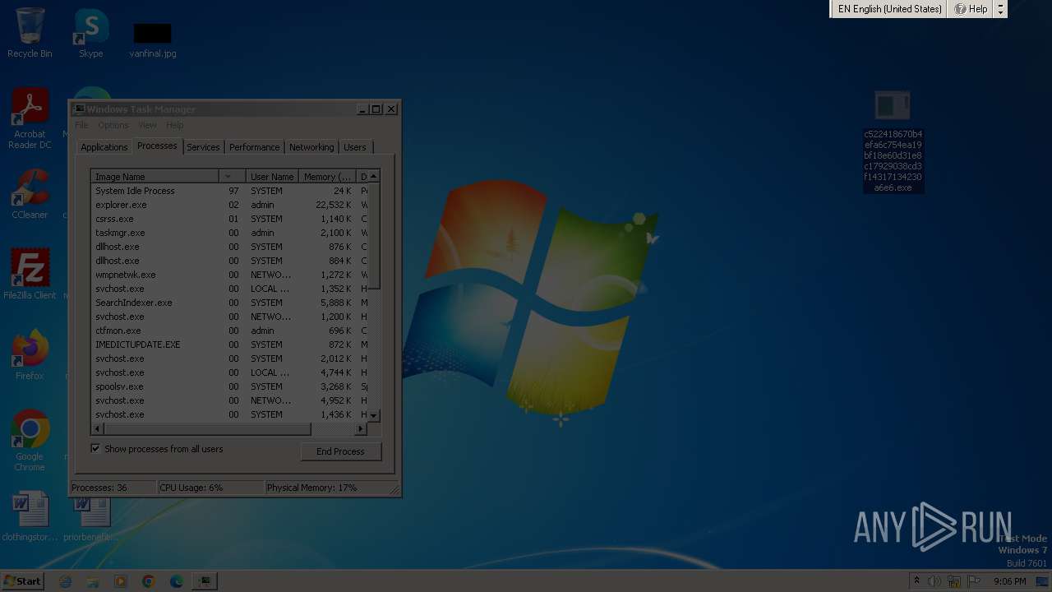Select the explorer.exe process
The image size is (1052, 592).
(x=228, y=205)
